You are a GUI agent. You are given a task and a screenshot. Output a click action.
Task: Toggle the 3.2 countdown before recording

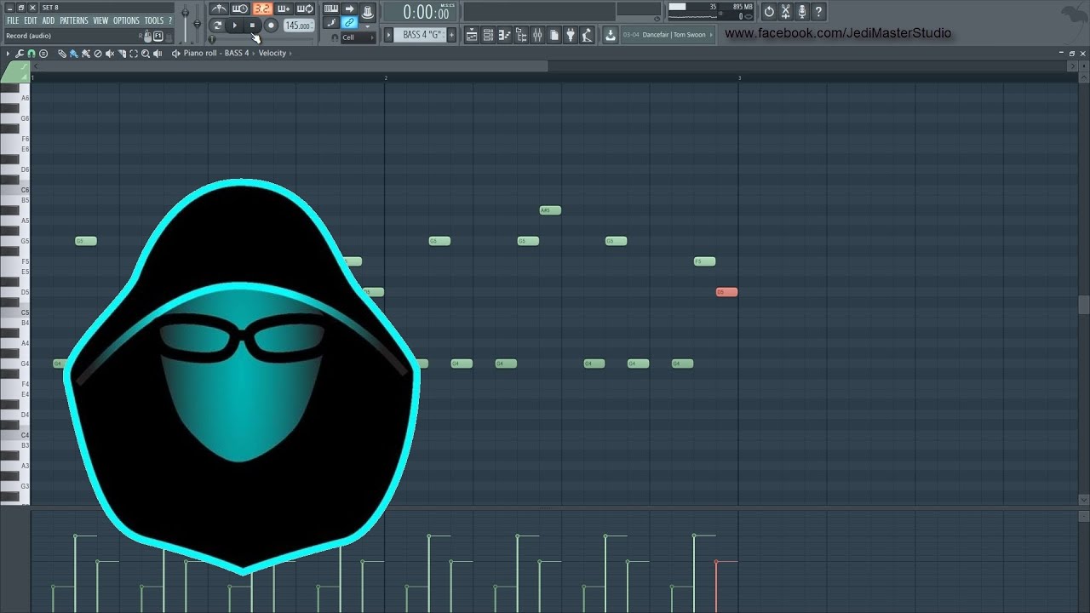[x=262, y=9]
